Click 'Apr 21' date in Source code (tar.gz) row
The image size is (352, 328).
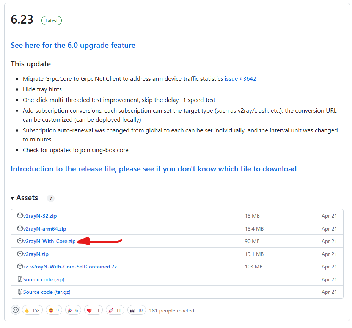coord(329,292)
